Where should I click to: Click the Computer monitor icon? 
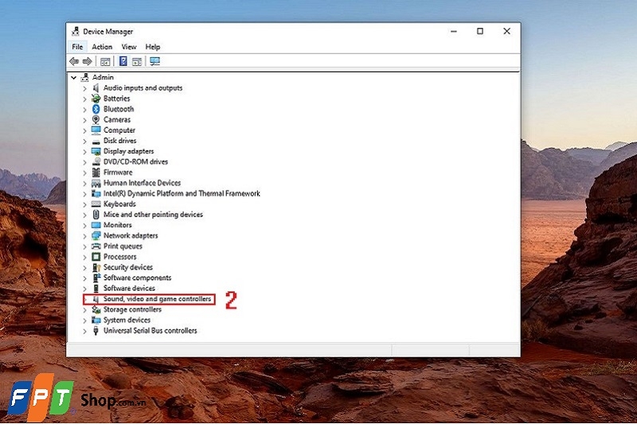pos(96,130)
